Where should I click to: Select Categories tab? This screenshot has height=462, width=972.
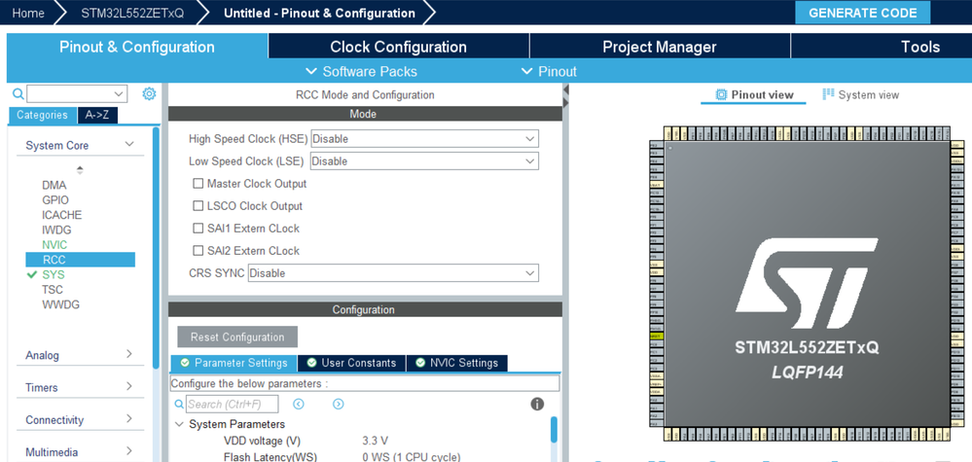point(42,115)
